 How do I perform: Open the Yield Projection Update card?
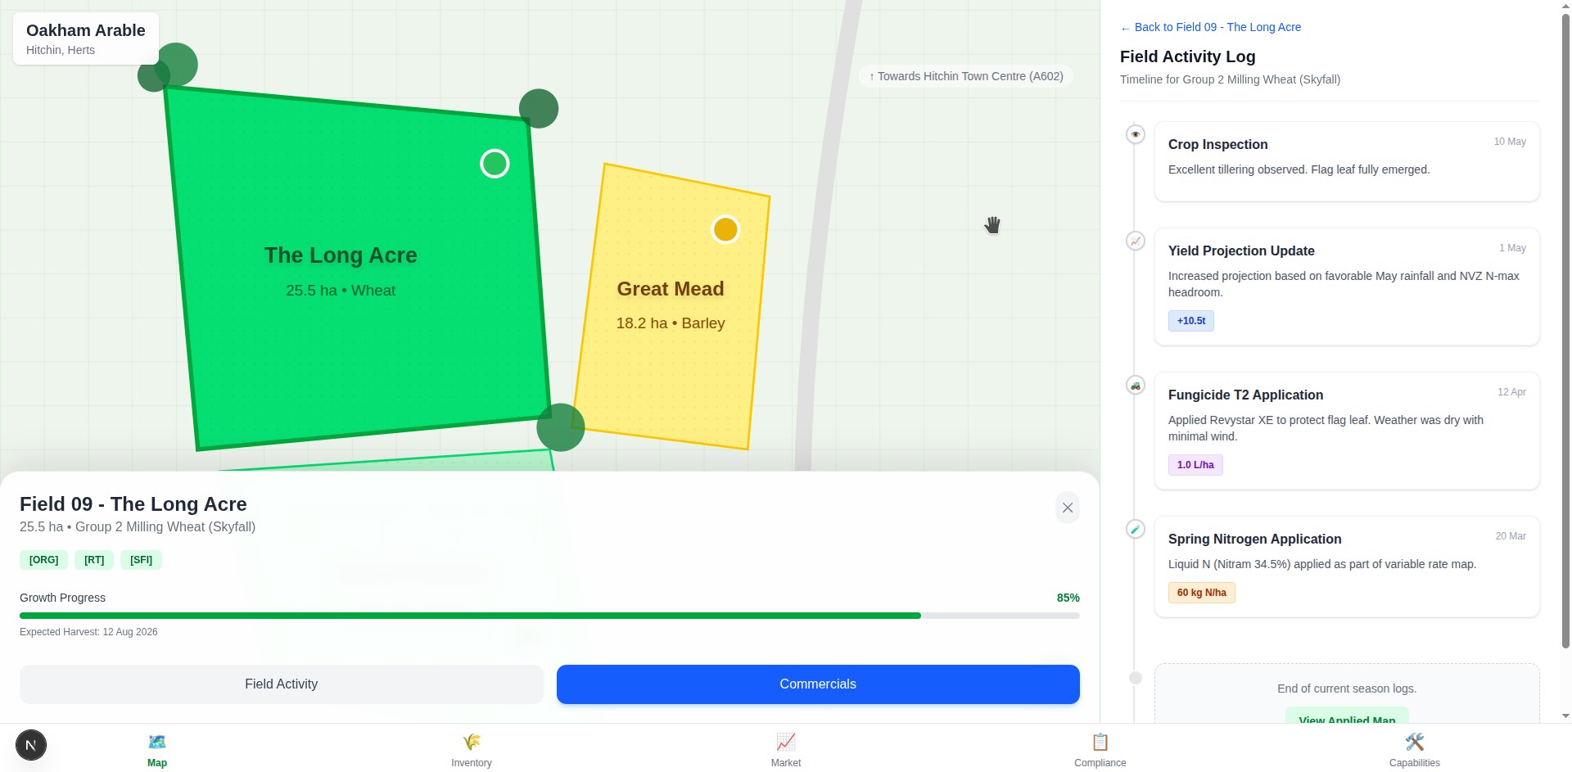click(x=1347, y=287)
